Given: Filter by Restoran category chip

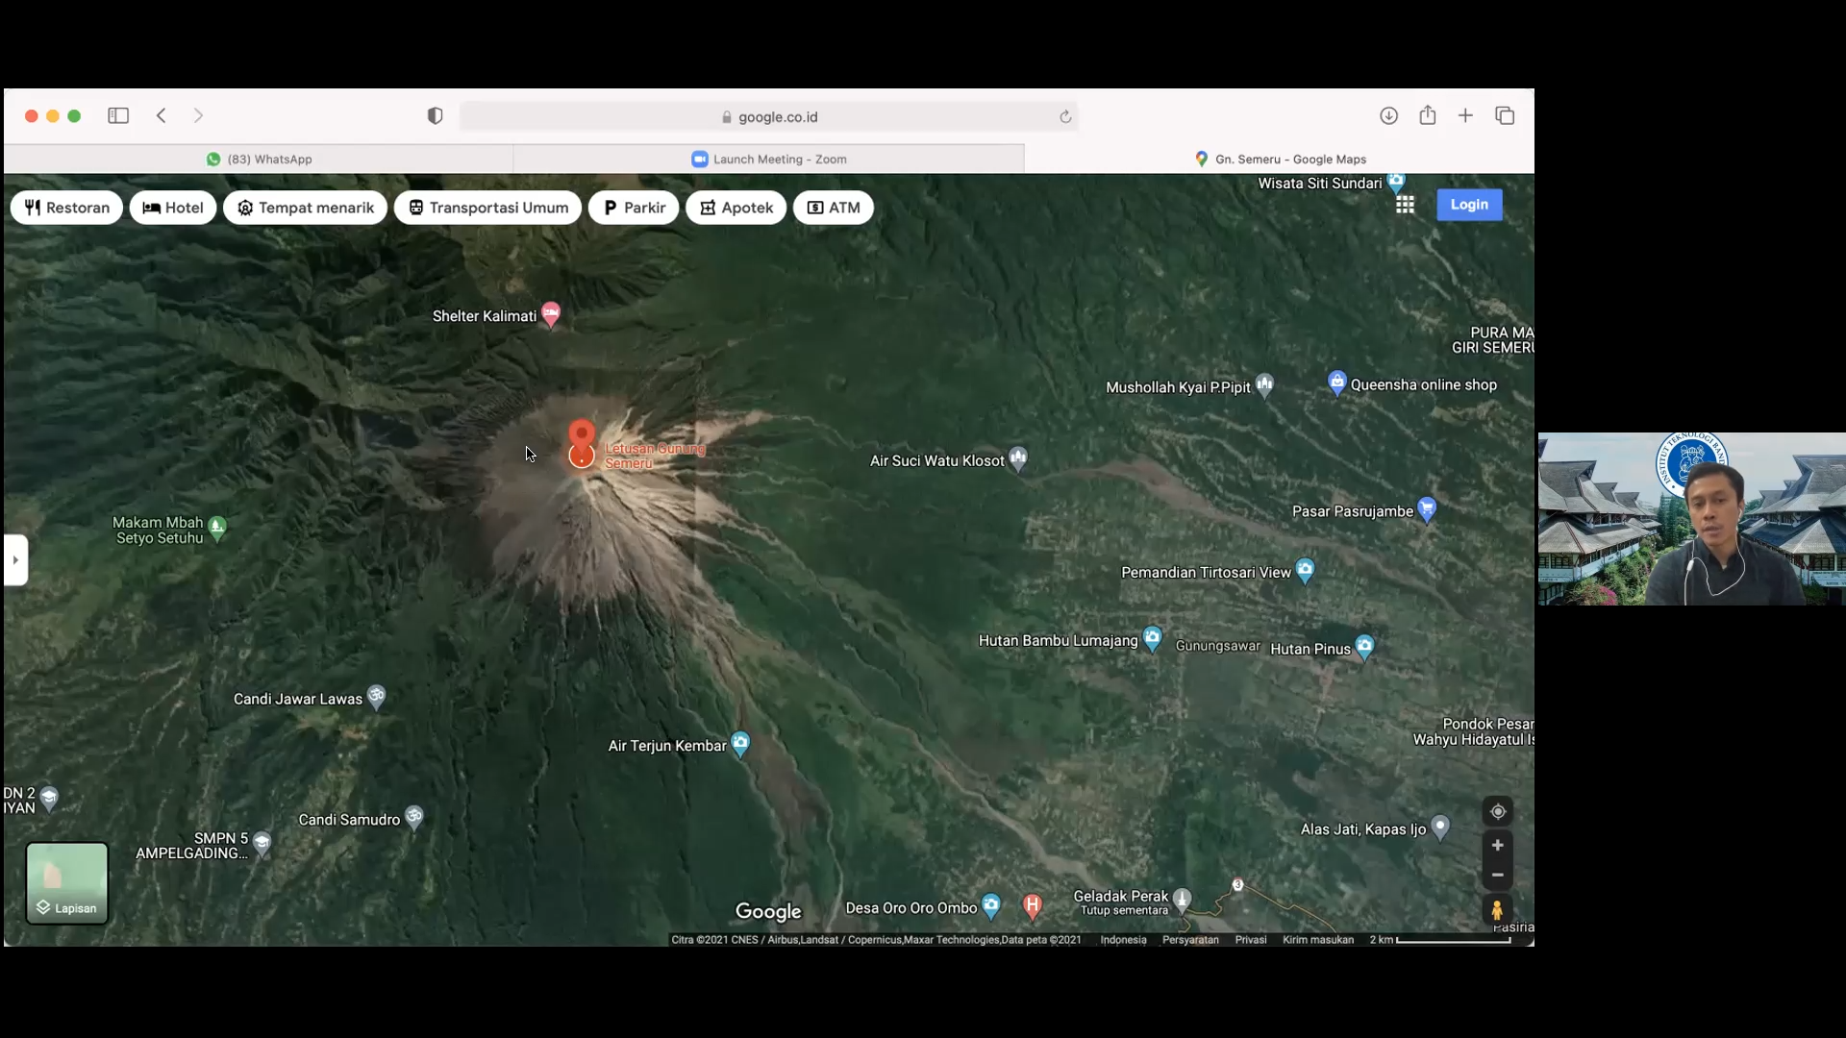Looking at the screenshot, I should tap(66, 208).
